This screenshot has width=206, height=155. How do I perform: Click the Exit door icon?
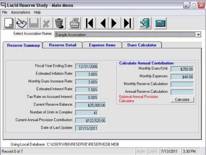pyautogui.click(x=145, y=23)
